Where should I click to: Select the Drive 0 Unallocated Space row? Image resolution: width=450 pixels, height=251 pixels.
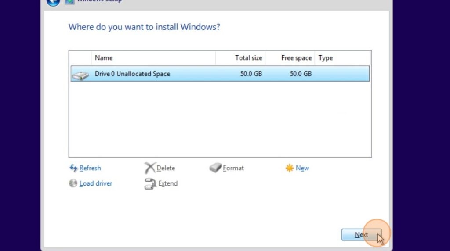pos(220,74)
